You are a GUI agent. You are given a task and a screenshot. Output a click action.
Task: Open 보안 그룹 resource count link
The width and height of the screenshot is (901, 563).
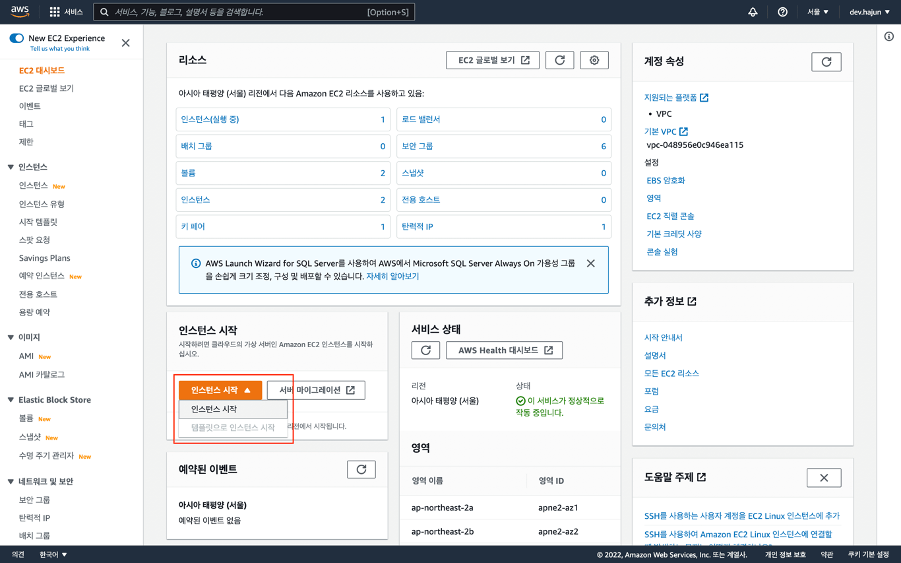pos(418,146)
